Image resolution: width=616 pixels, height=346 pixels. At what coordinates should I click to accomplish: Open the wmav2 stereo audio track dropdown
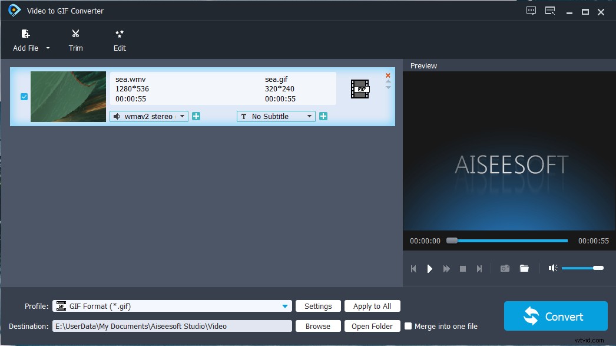(182, 116)
